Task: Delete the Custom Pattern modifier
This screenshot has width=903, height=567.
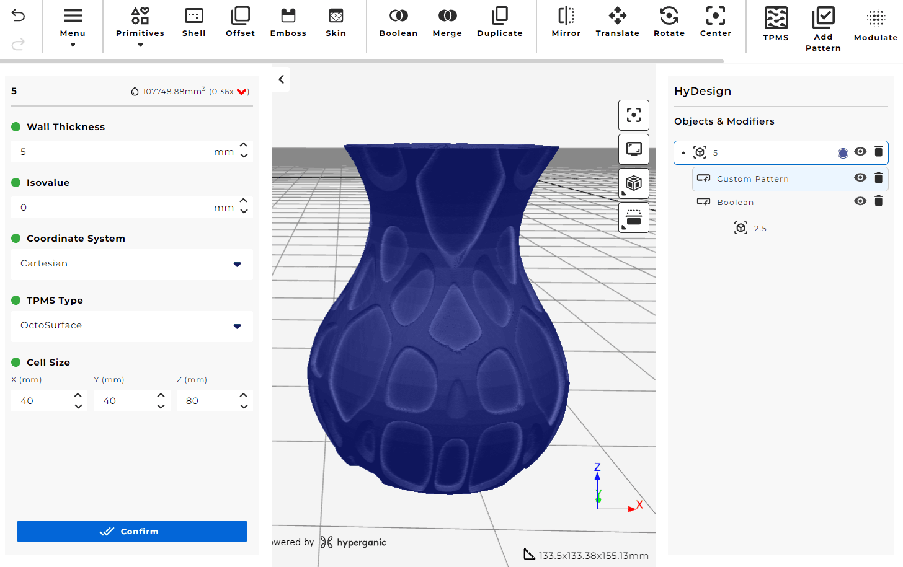Action: coord(878,178)
